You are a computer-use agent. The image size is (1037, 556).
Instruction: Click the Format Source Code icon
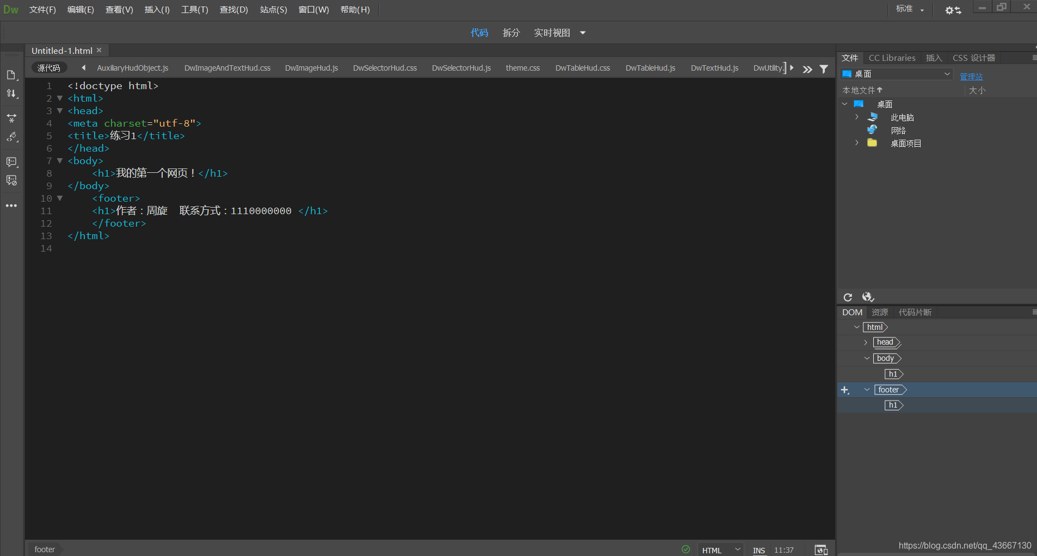[x=11, y=137]
